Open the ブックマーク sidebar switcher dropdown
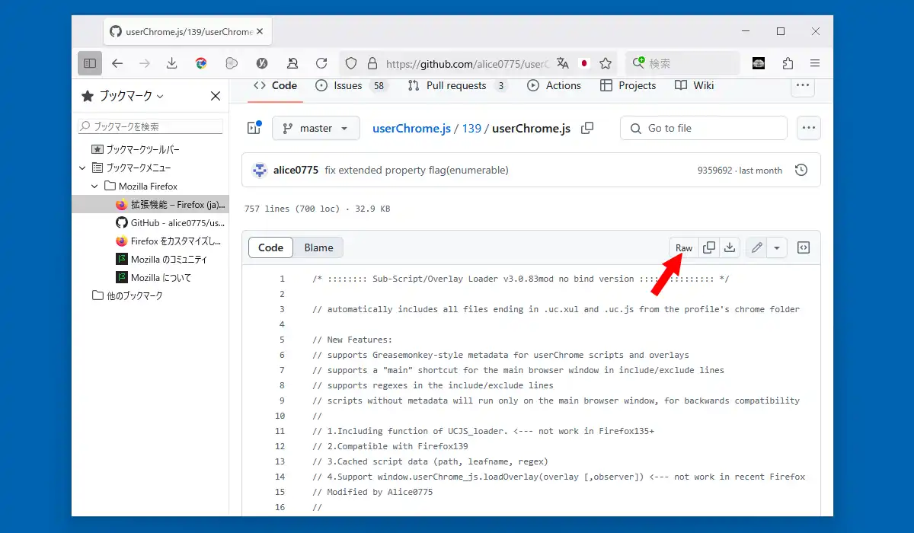The width and height of the screenshot is (914, 533). pos(122,96)
